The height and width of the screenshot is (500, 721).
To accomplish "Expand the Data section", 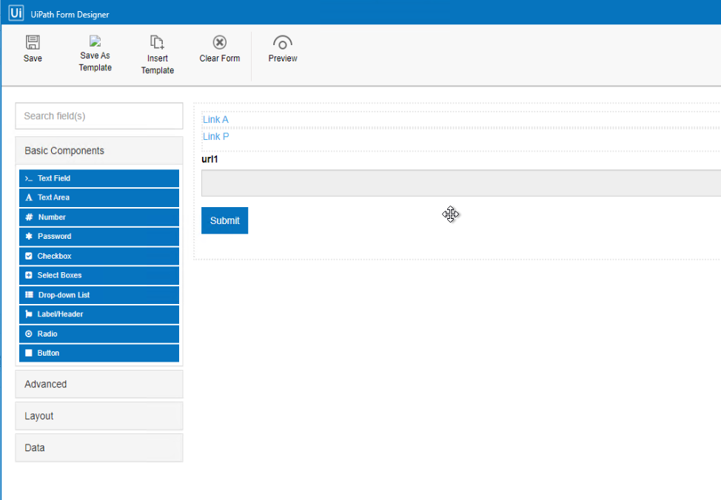I will click(x=99, y=447).
